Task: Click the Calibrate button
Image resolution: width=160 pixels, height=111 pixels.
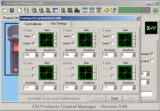Action: click(x=98, y=98)
